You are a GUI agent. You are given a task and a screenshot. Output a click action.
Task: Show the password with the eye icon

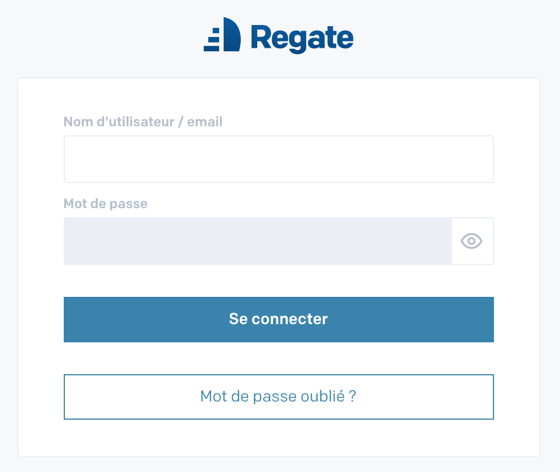click(x=471, y=241)
